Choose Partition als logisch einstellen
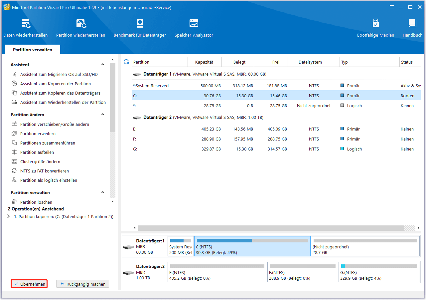Screen dimensions: 426x300 click(49, 180)
